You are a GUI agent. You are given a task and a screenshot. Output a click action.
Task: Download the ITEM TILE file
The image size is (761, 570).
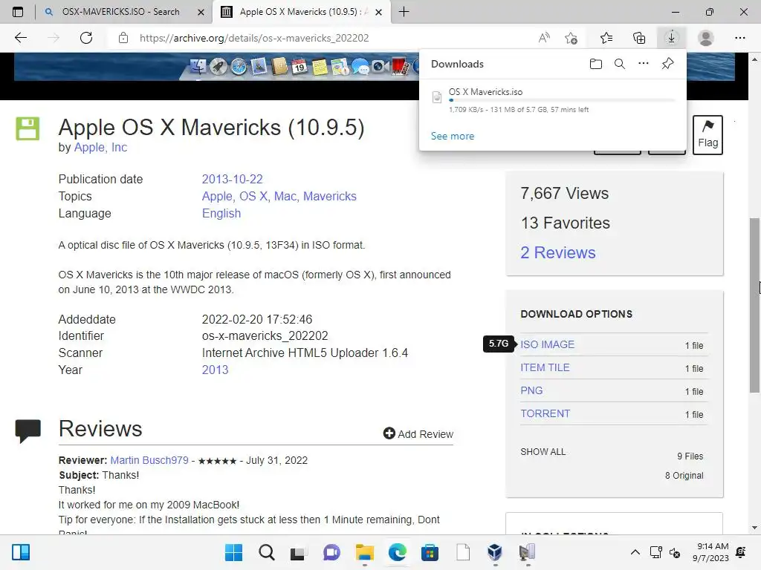pos(545,367)
